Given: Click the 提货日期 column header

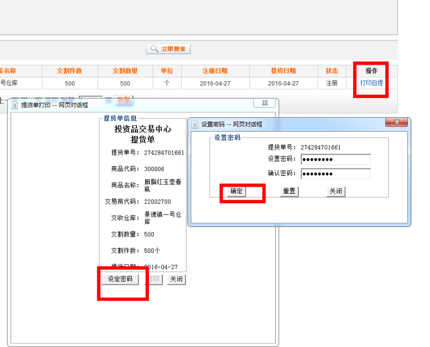Looking at the screenshot, I should 283,71.
